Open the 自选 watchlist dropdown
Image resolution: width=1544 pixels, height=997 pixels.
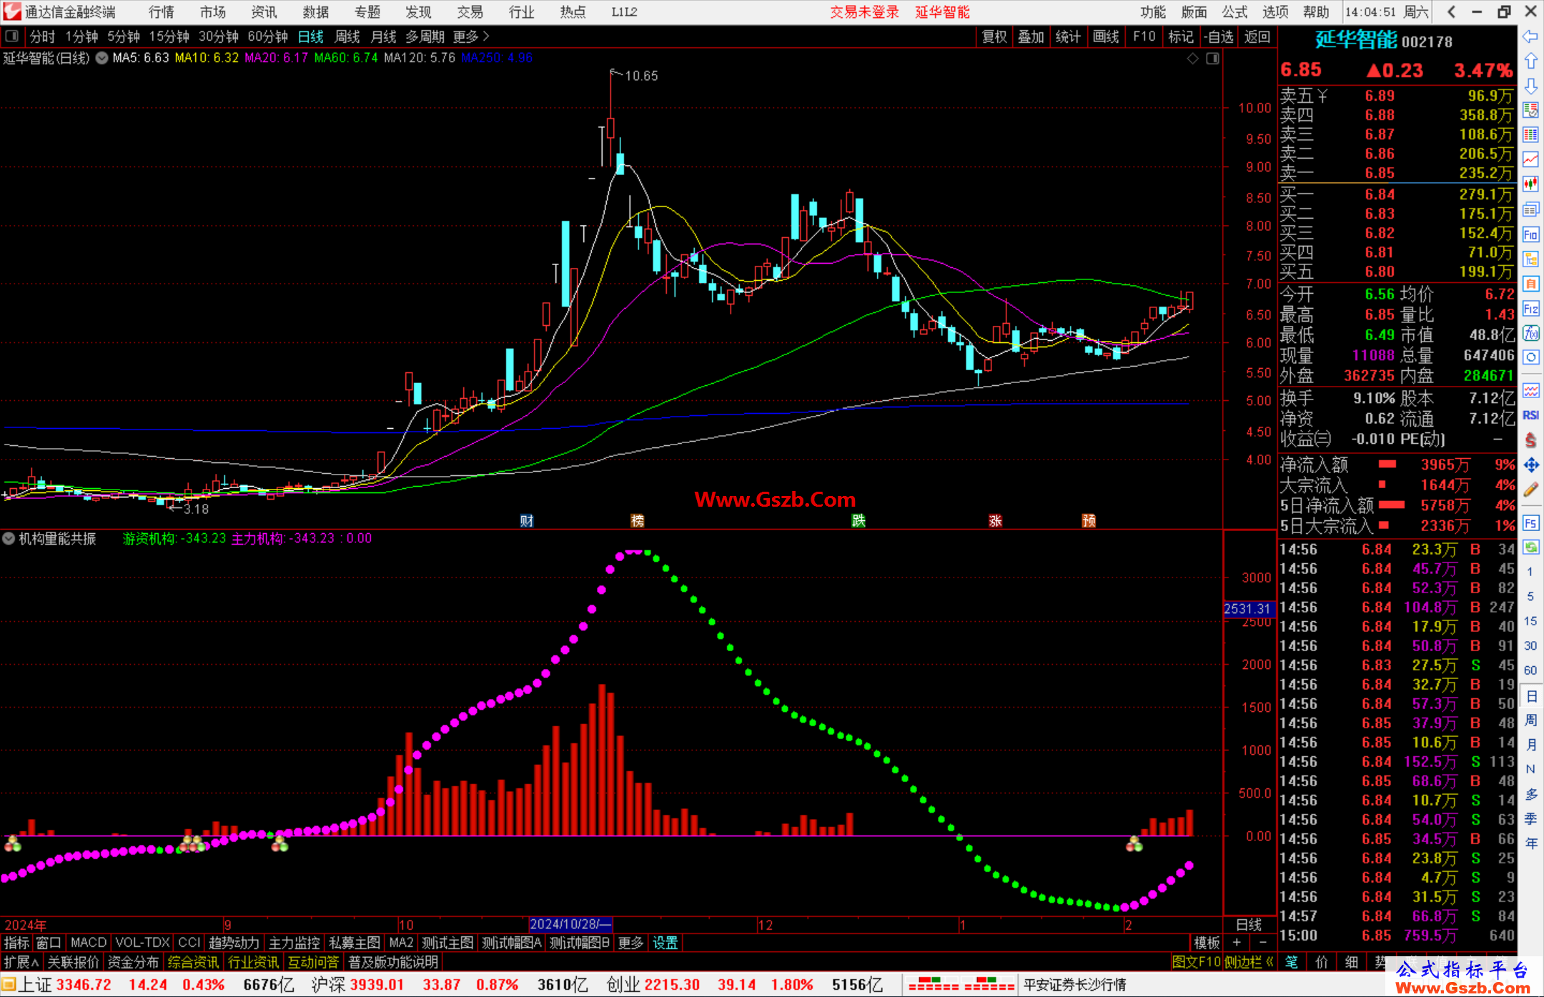click(1218, 36)
